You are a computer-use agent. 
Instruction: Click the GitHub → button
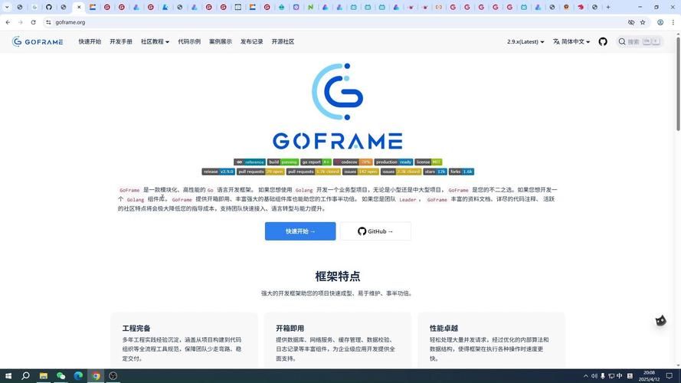(375, 231)
